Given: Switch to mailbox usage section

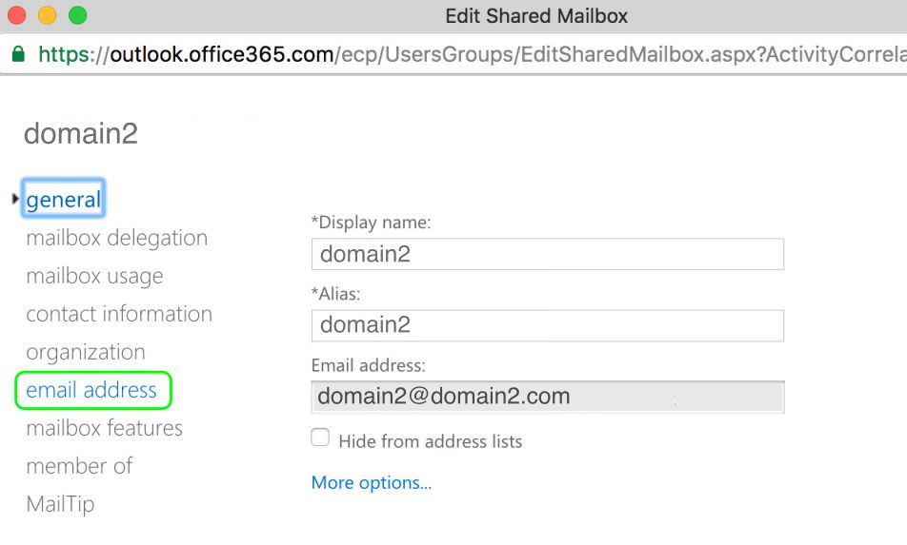Looking at the screenshot, I should 95,276.
